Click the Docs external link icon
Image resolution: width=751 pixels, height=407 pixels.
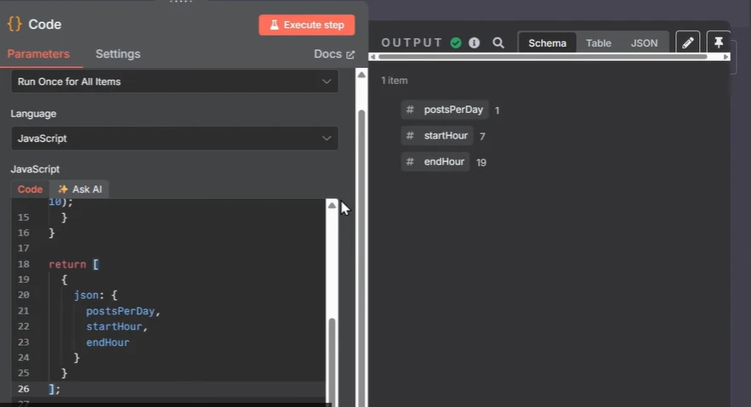tap(350, 54)
